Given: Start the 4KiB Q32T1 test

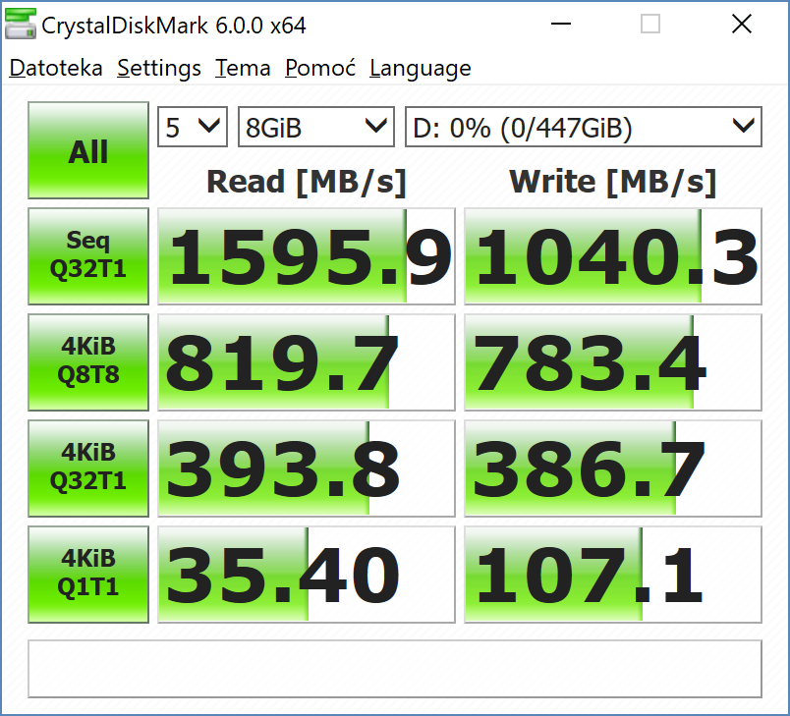Looking at the screenshot, I should click(x=88, y=468).
